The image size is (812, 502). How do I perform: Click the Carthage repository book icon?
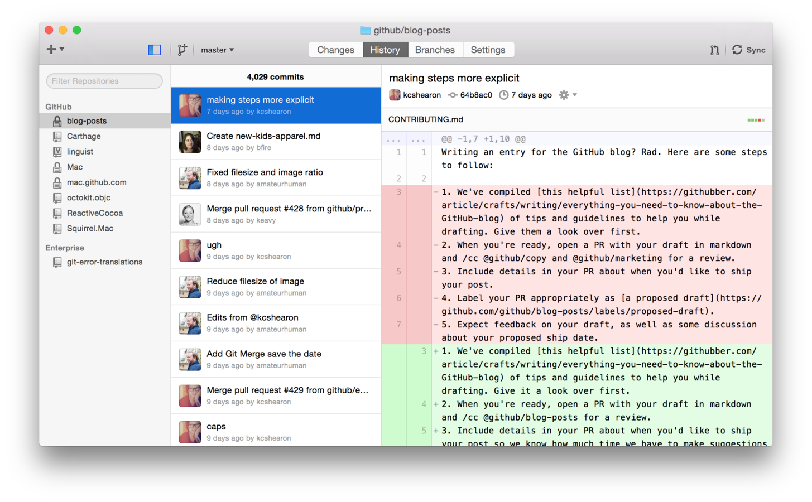tap(57, 136)
